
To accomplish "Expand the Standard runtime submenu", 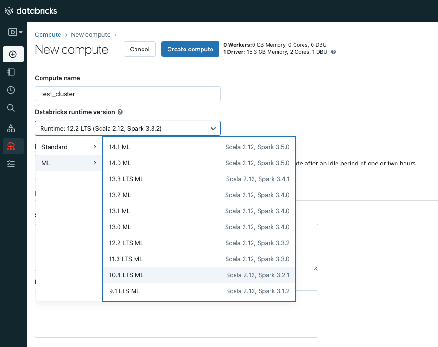I will pos(69,147).
